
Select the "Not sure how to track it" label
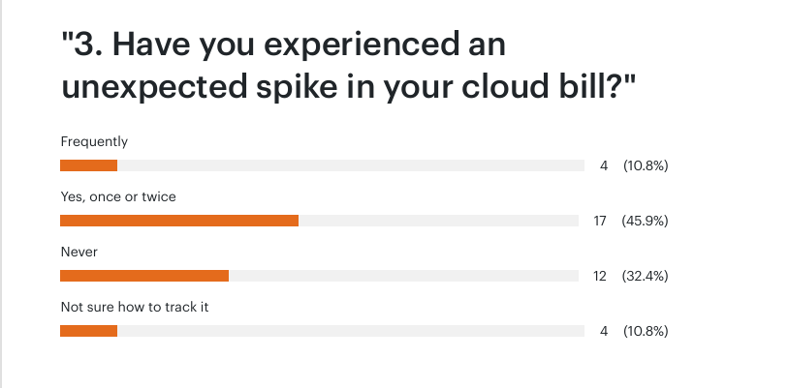pos(135,307)
